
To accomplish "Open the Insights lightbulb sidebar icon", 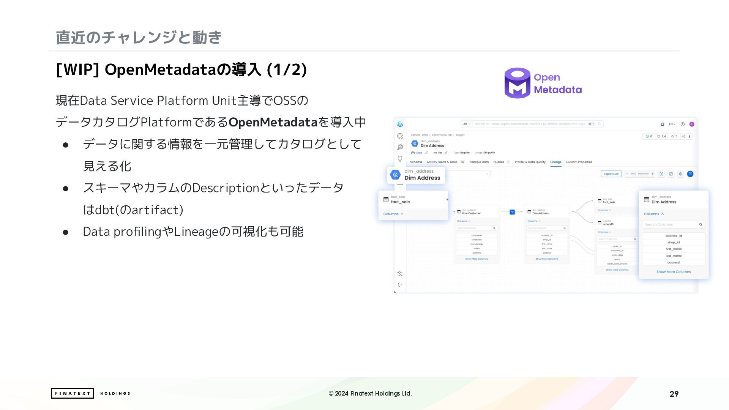I will point(400,159).
